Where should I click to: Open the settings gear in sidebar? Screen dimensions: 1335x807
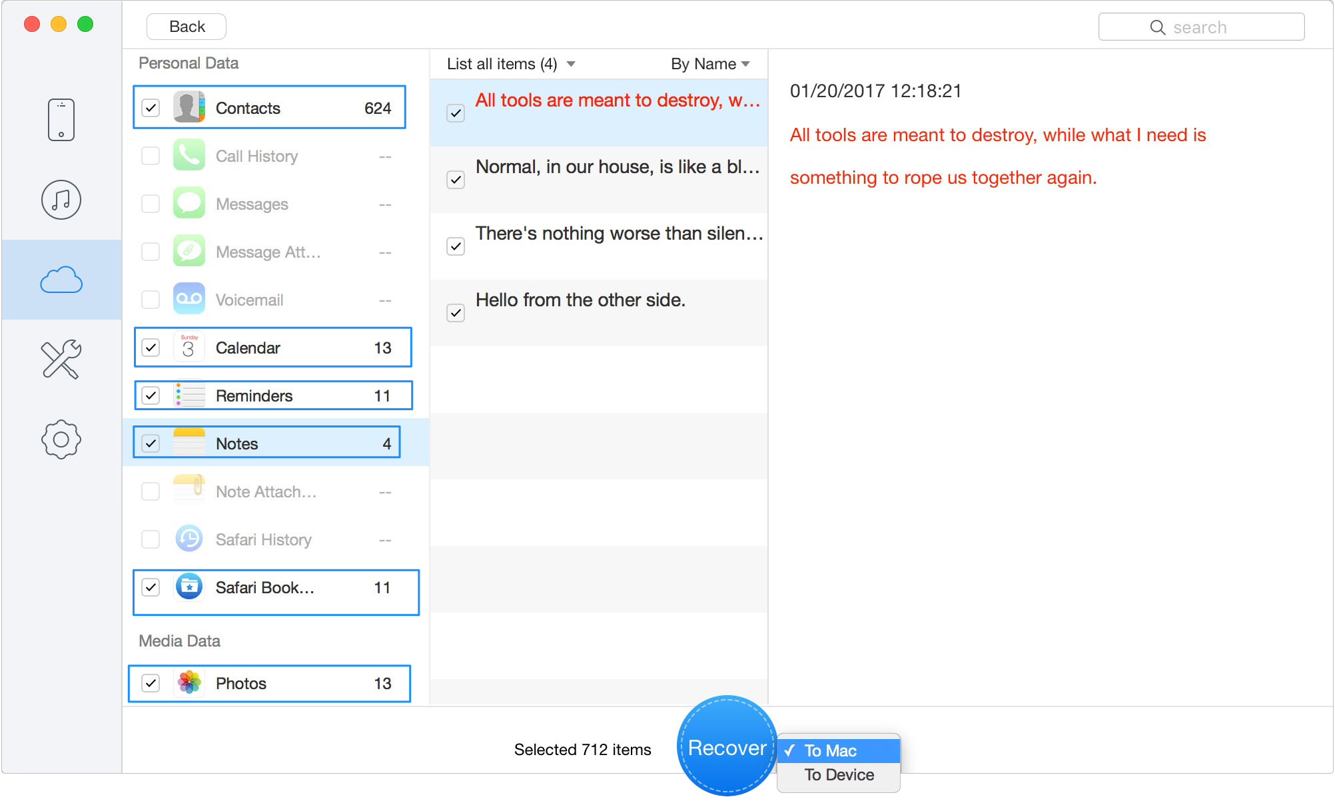[61, 439]
